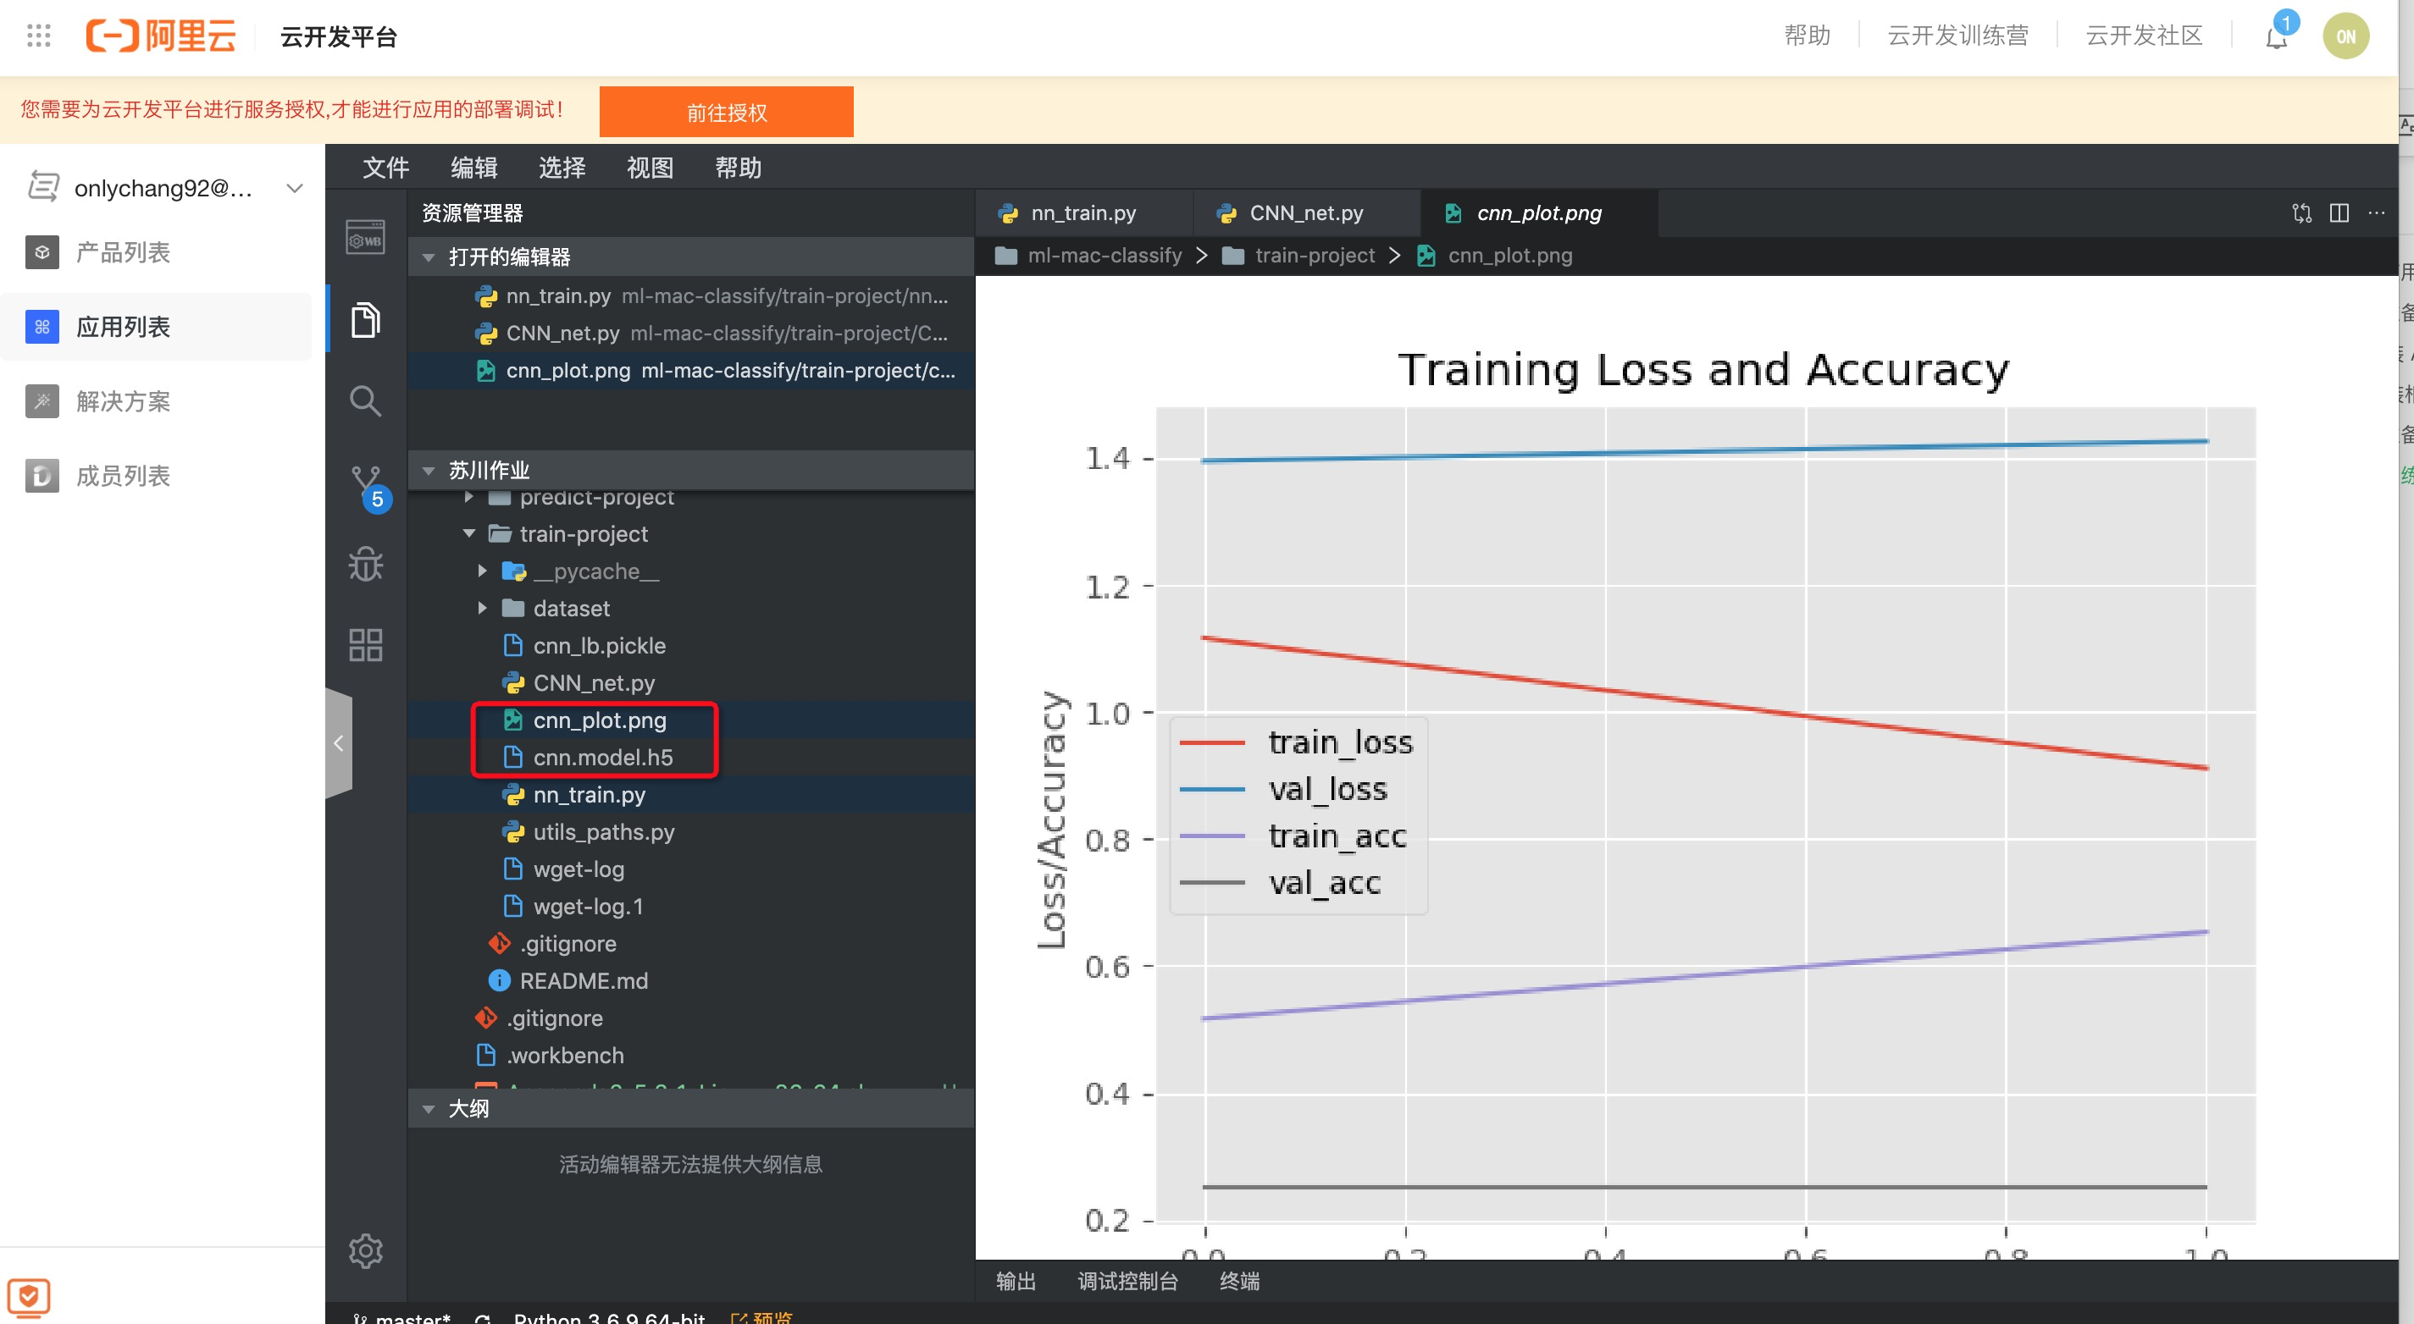Open the Explorer files icon in activity bar
Screen dimensions: 2414x1324
click(x=364, y=320)
